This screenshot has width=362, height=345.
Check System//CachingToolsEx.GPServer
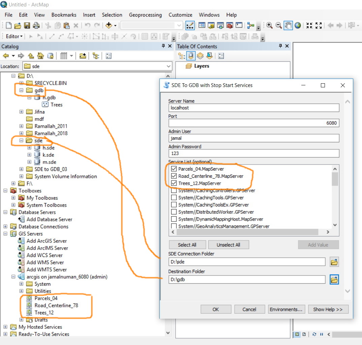click(174, 205)
